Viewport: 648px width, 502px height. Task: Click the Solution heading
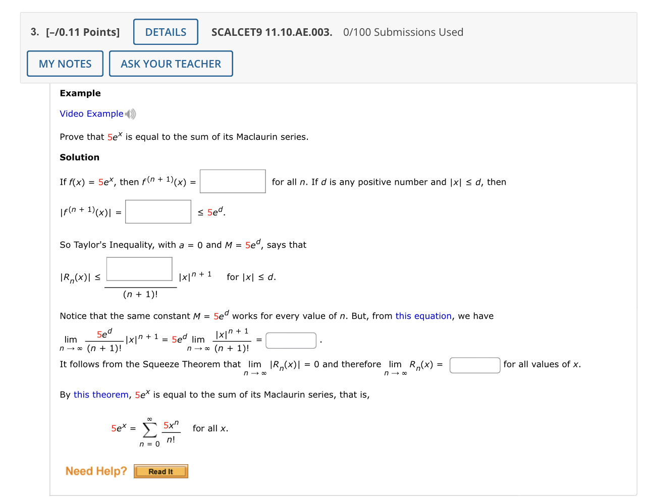click(x=79, y=157)
